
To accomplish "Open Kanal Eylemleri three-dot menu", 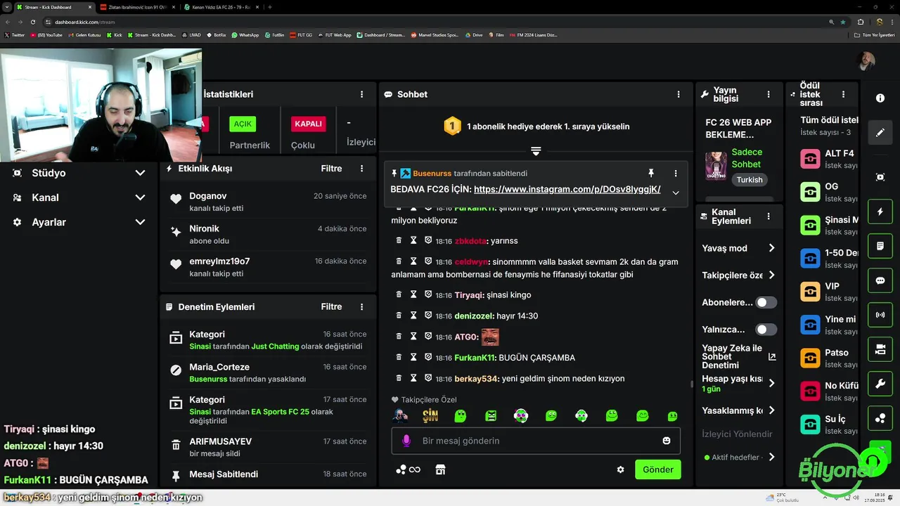I will coord(769,216).
